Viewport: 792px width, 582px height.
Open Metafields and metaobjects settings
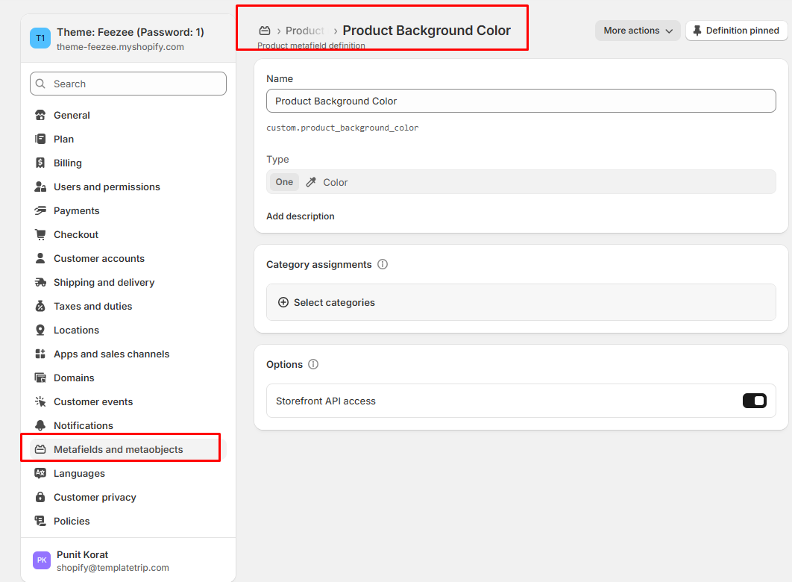[x=118, y=449]
